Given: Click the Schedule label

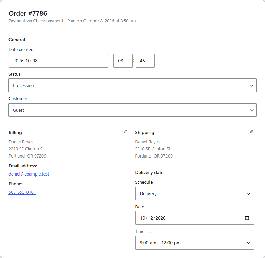Looking at the screenshot, I should 144,182.
